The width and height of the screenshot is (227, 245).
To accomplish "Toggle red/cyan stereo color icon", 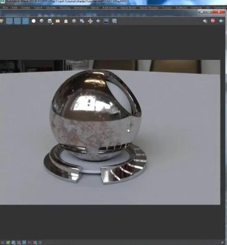I will point(35,242).
